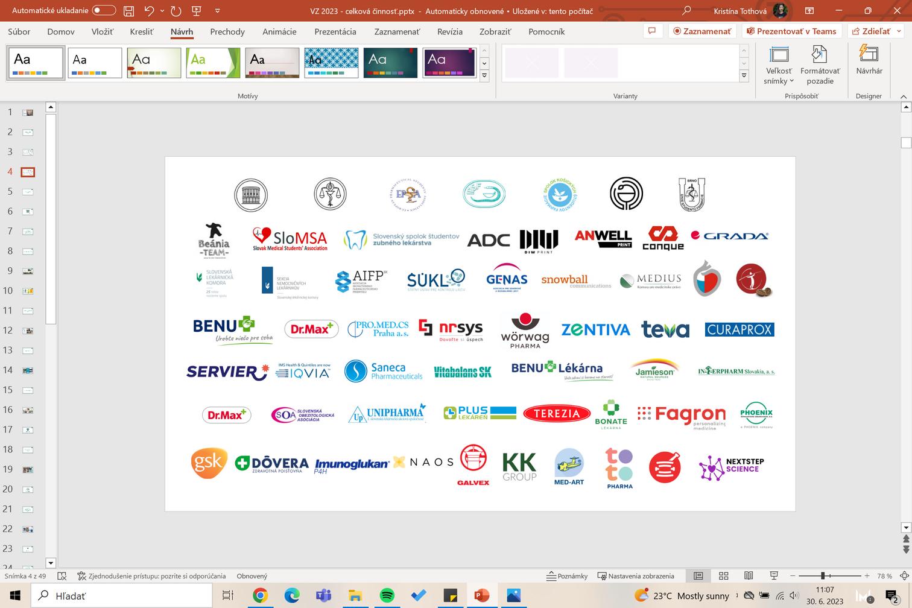Click the zoom out minus button
This screenshot has width=912, height=608.
point(793,576)
